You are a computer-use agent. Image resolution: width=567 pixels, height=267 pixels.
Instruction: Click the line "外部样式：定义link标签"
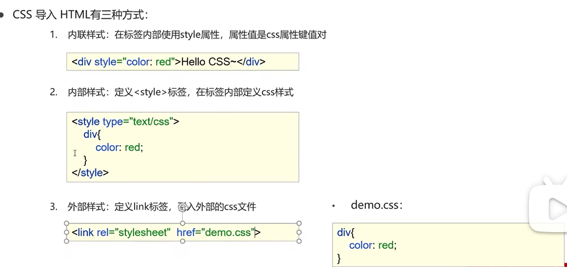(161, 207)
